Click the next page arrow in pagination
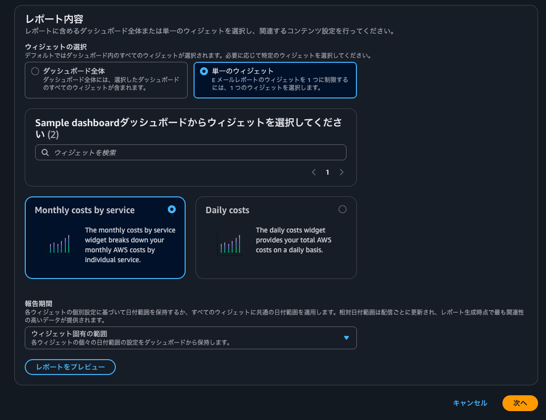This screenshot has width=546, height=420. [342, 172]
